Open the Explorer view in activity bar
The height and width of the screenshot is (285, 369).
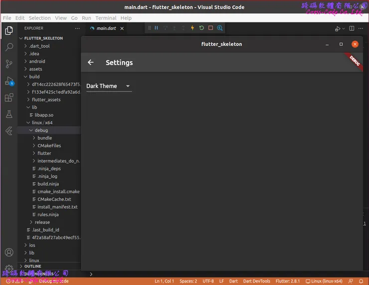coord(9,30)
